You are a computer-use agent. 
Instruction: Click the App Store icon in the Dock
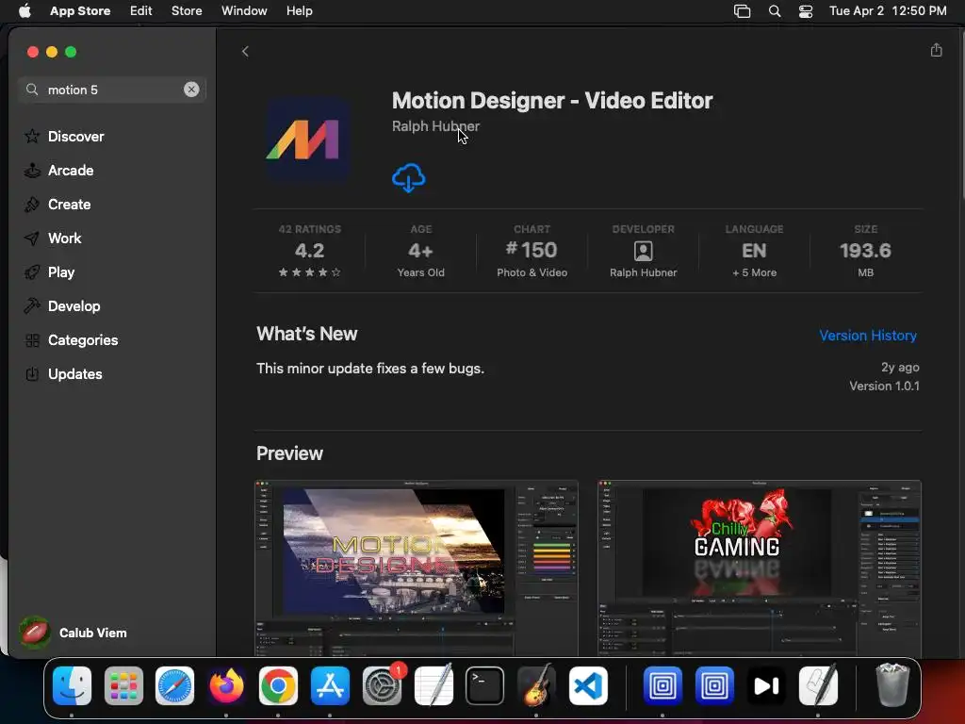point(330,686)
